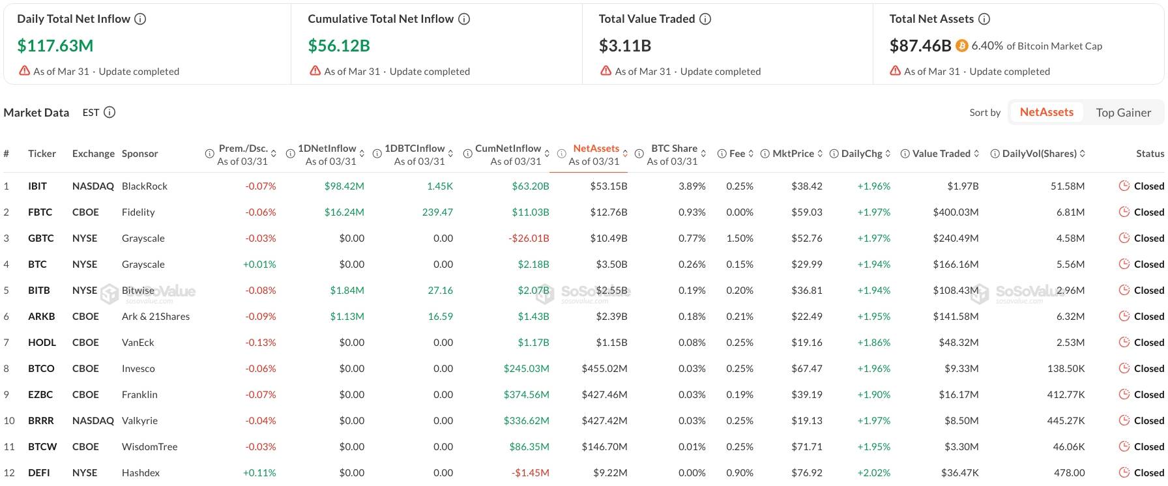The width and height of the screenshot is (1168, 486).
Task: Click info icon for 1DNetInflow column
Action: (290, 154)
